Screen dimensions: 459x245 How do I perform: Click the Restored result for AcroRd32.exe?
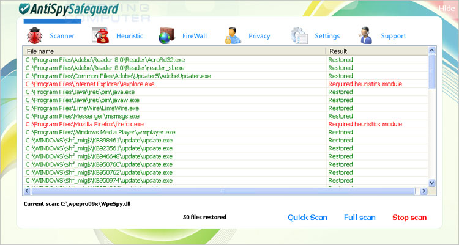(x=340, y=60)
